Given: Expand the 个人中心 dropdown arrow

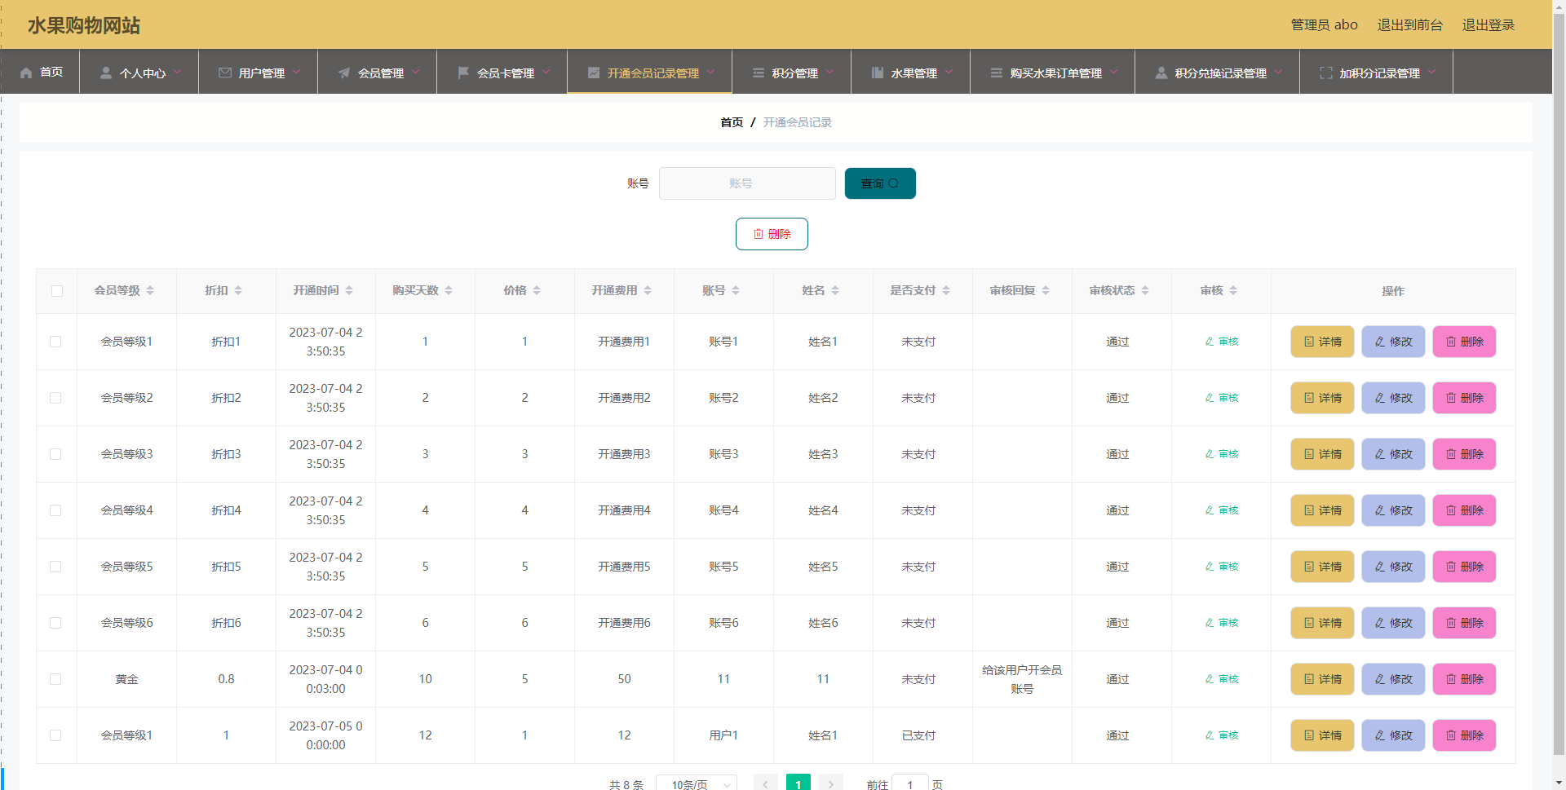Looking at the screenshot, I should tap(177, 72).
